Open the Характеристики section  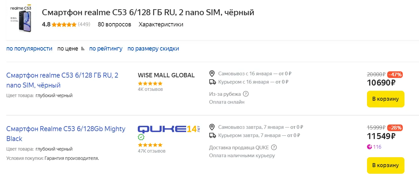[x=161, y=24]
